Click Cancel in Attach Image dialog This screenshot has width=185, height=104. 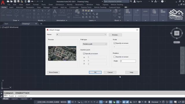[x=110, y=73]
